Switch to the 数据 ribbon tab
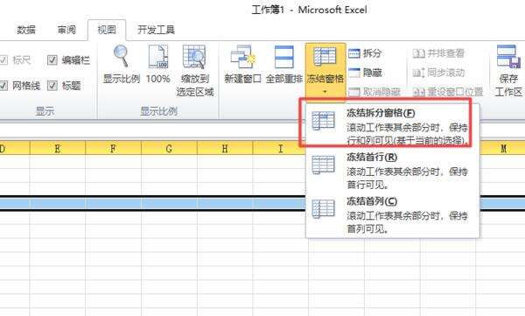 (26, 30)
